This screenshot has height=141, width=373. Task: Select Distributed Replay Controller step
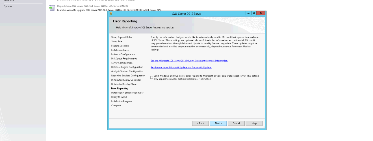[126, 80]
